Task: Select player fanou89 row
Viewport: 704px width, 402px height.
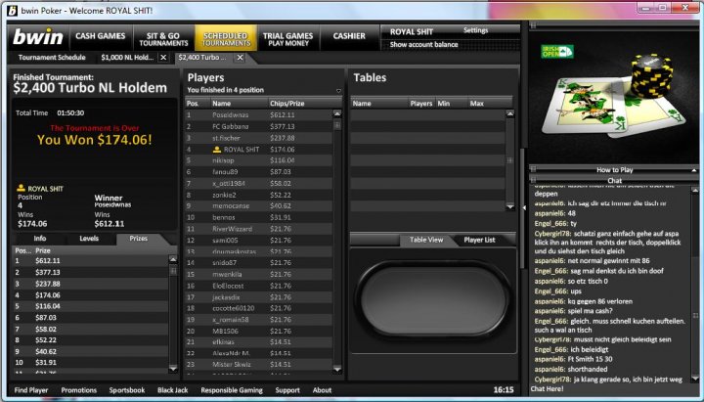Action: [258, 171]
